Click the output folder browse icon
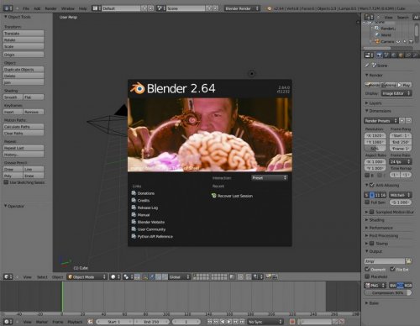Image resolution: width=420 pixels, height=326 pixels. [x=408, y=261]
